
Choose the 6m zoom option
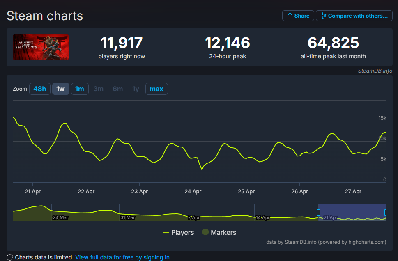[118, 89]
